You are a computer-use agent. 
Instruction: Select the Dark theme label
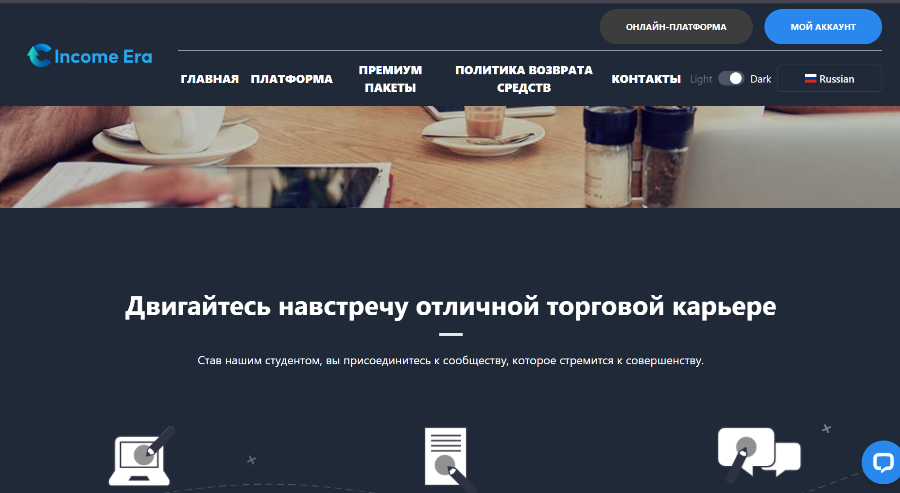[761, 79]
